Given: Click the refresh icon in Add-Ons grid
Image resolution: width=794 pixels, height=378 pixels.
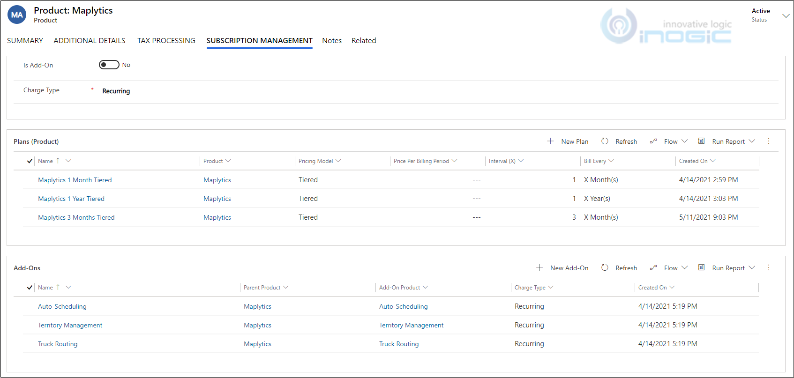Looking at the screenshot, I should [605, 267].
